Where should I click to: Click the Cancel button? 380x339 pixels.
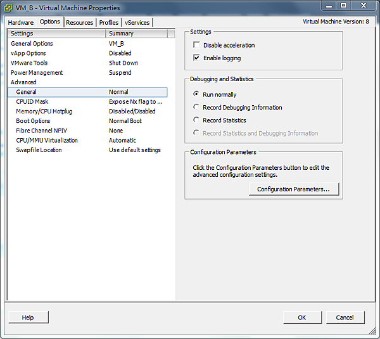coord(345,317)
